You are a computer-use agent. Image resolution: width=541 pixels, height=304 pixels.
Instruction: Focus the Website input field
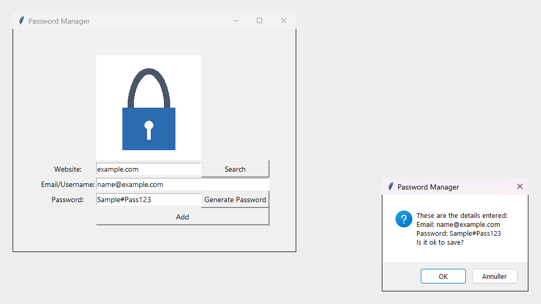tap(148, 169)
